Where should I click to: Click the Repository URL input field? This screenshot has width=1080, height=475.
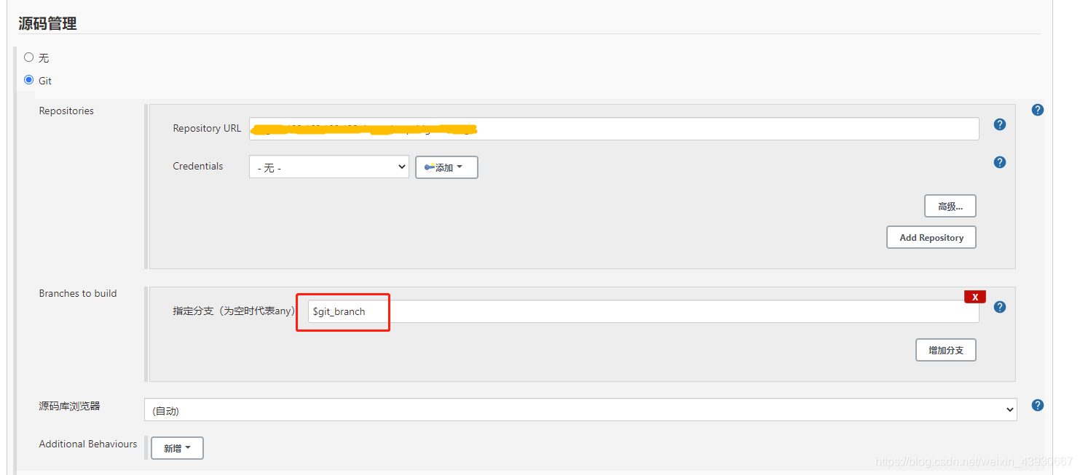point(614,129)
